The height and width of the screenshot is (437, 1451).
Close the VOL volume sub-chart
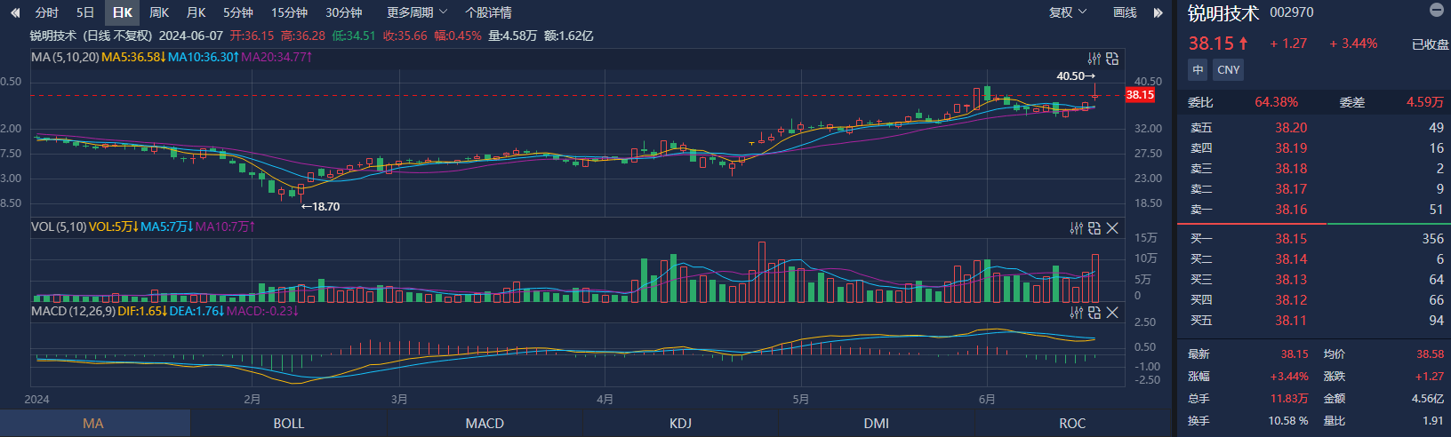1112,228
